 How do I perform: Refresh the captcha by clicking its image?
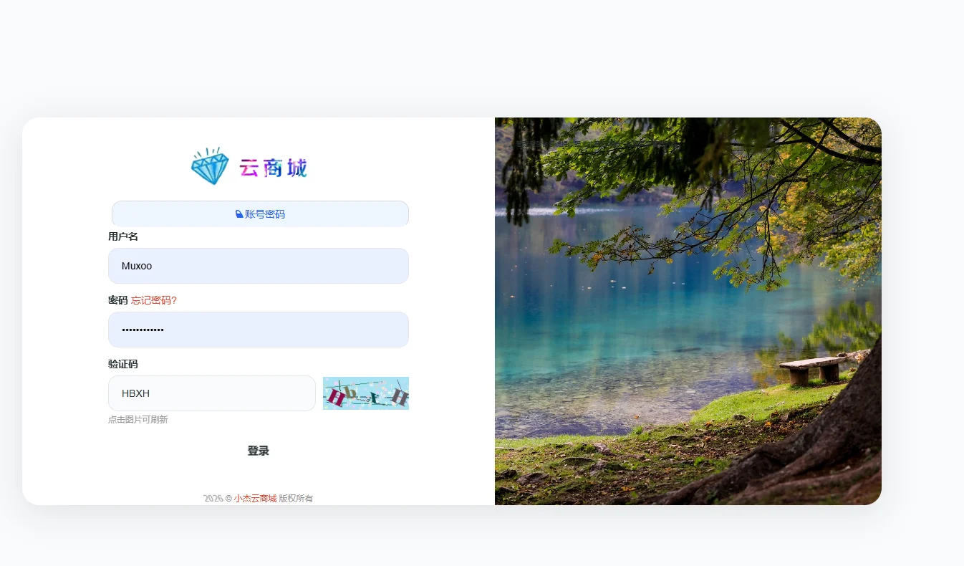[x=365, y=393]
